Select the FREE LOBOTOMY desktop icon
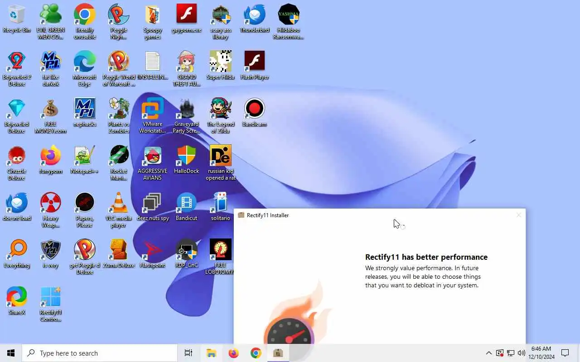Screen dimensions: 580x362 tap(221, 257)
